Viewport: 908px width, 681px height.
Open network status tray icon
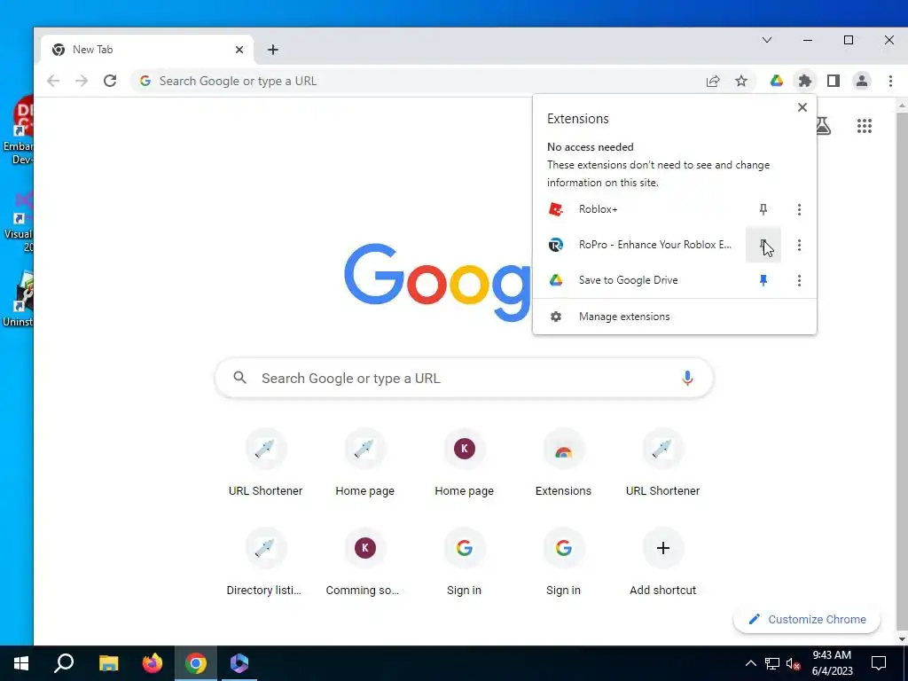pos(772,663)
